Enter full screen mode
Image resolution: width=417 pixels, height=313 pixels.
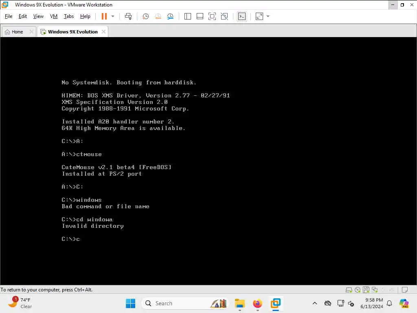[212, 16]
